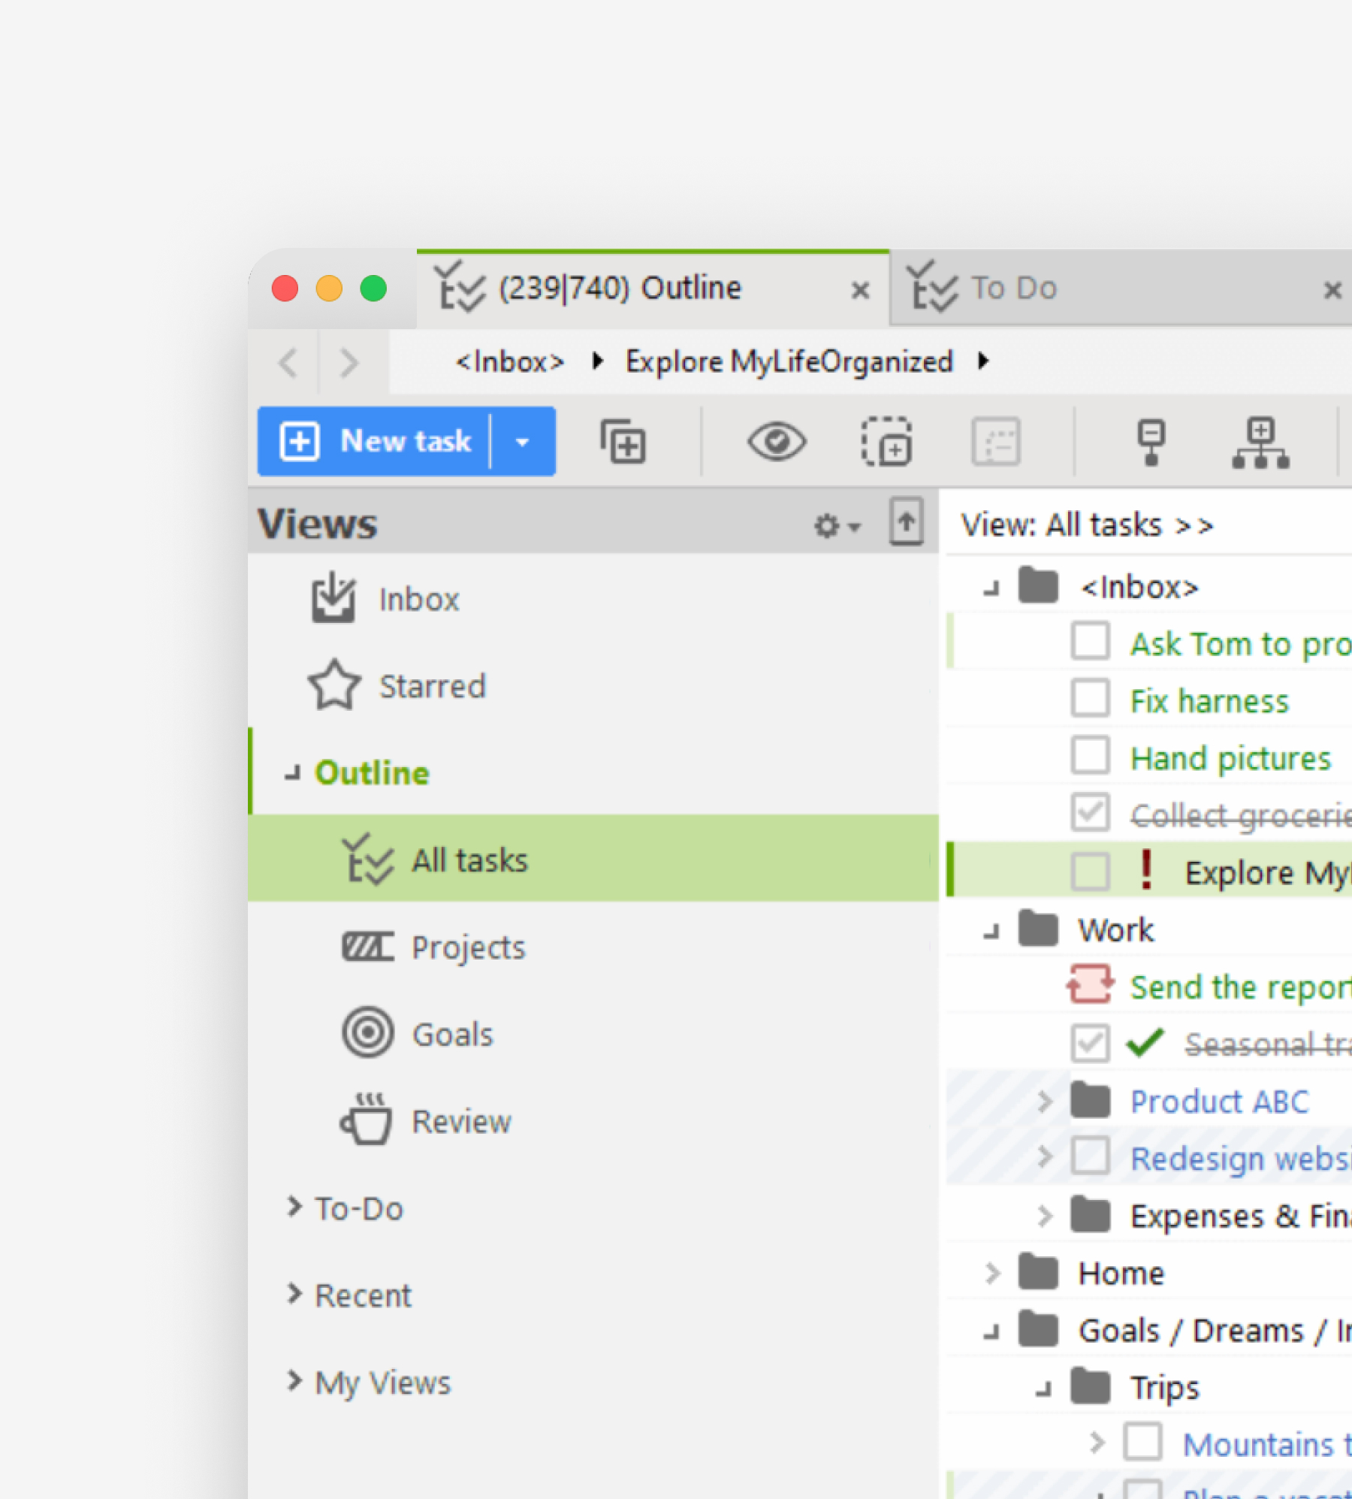Select the Fix harness task text
The height and width of the screenshot is (1499, 1352).
pyautogui.click(x=1209, y=700)
